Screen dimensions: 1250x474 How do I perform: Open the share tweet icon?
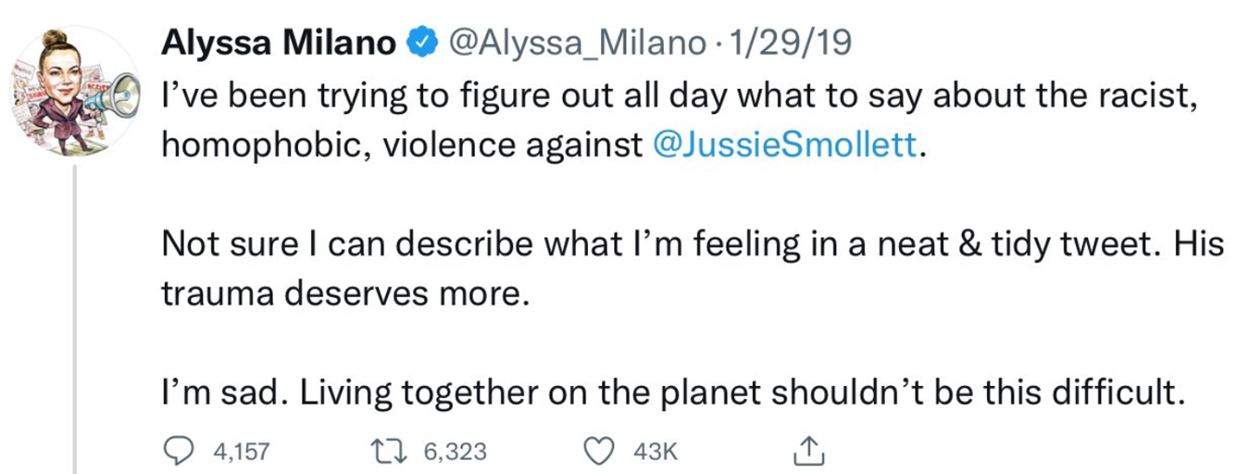[809, 451]
